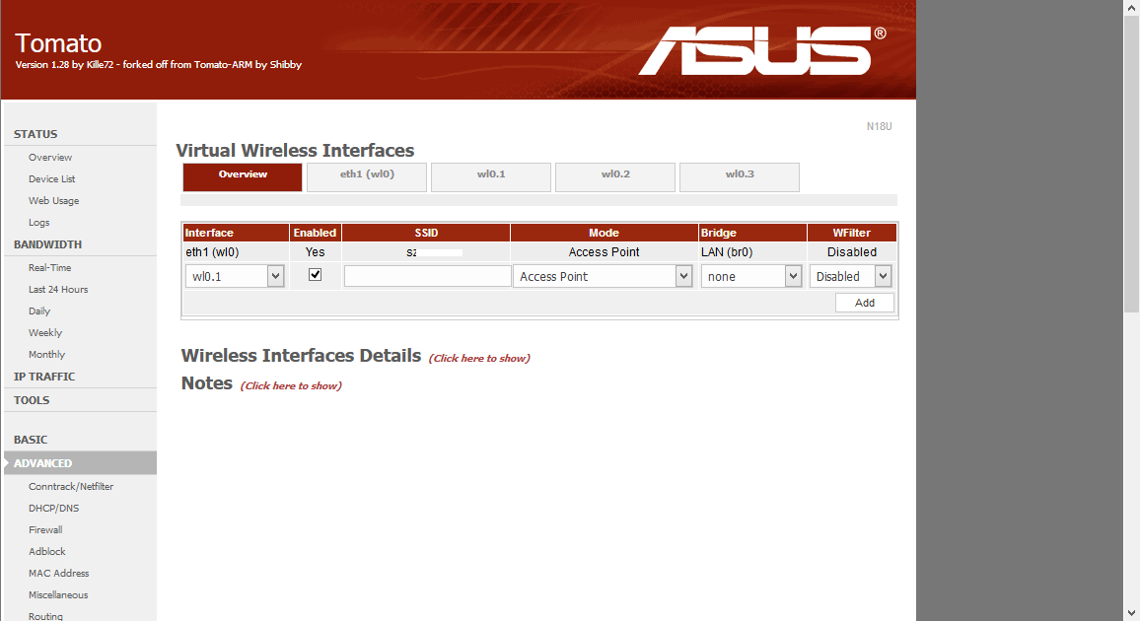
Task: Click the Mode column header
Action: pos(605,233)
